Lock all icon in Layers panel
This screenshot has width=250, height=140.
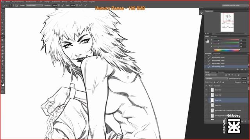pyautogui.click(x=223, y=82)
